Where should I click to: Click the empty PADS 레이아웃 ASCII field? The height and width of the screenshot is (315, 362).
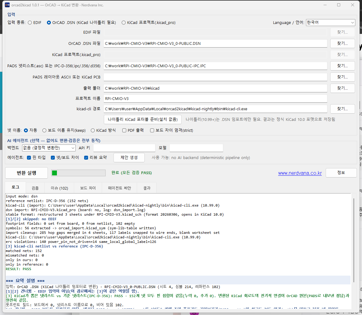(x=216, y=77)
